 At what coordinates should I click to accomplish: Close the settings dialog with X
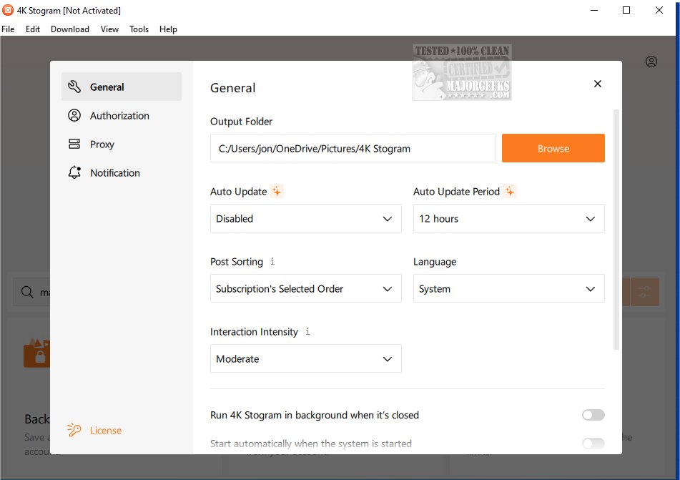tap(598, 84)
